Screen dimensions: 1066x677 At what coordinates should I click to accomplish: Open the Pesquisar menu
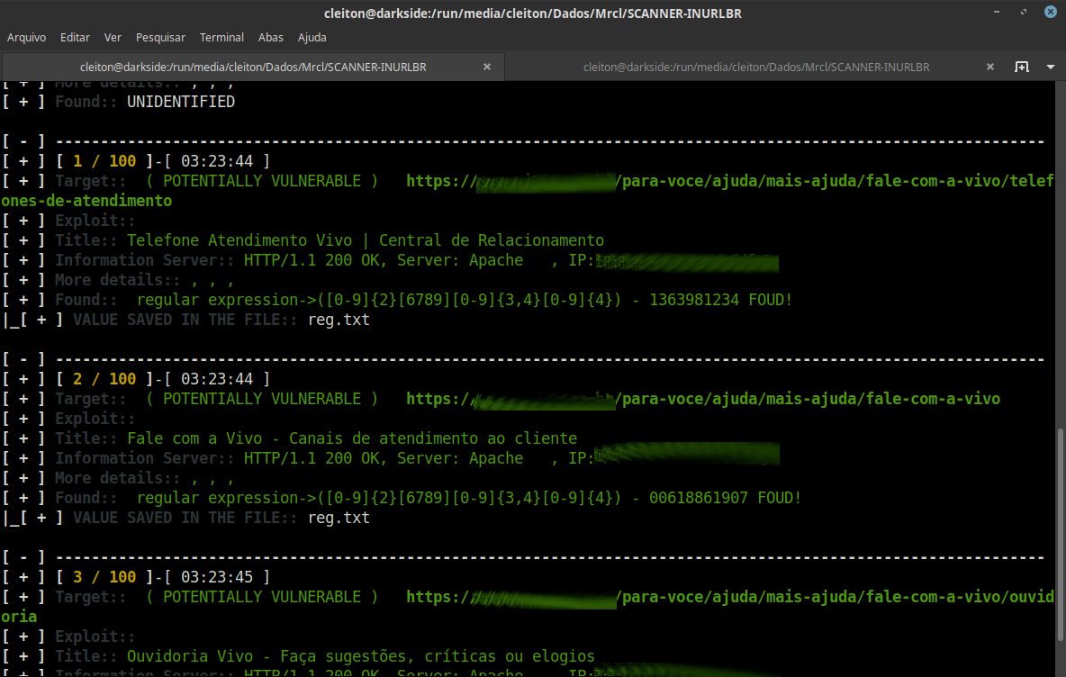click(160, 37)
